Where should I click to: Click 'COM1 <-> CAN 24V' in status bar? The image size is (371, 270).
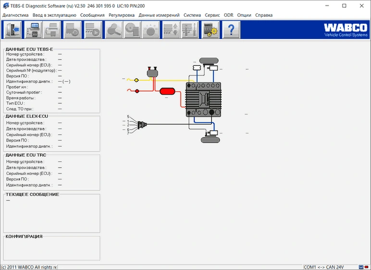[324, 267]
